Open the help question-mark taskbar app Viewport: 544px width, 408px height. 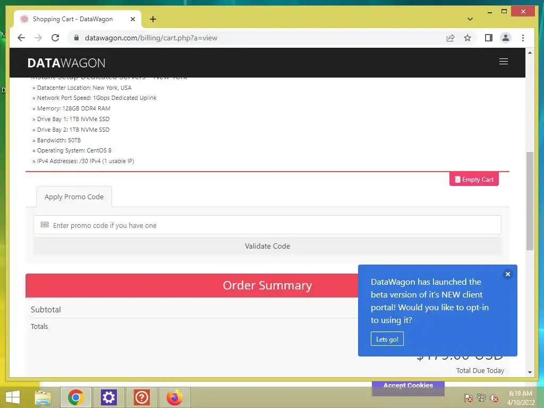[x=141, y=397]
